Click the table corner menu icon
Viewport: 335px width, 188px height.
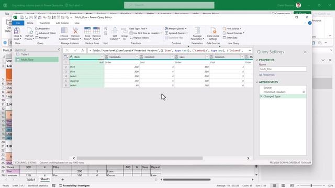pos(66,57)
